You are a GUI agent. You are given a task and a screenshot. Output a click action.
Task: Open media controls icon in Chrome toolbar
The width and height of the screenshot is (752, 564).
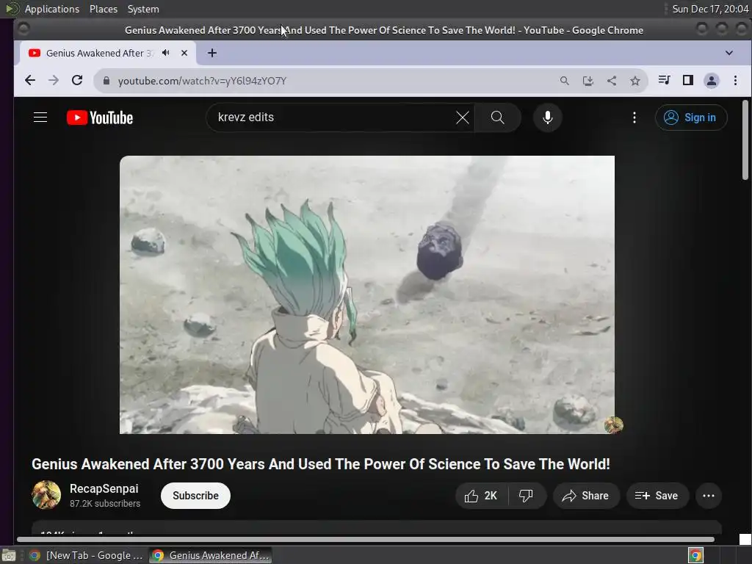coord(664,80)
